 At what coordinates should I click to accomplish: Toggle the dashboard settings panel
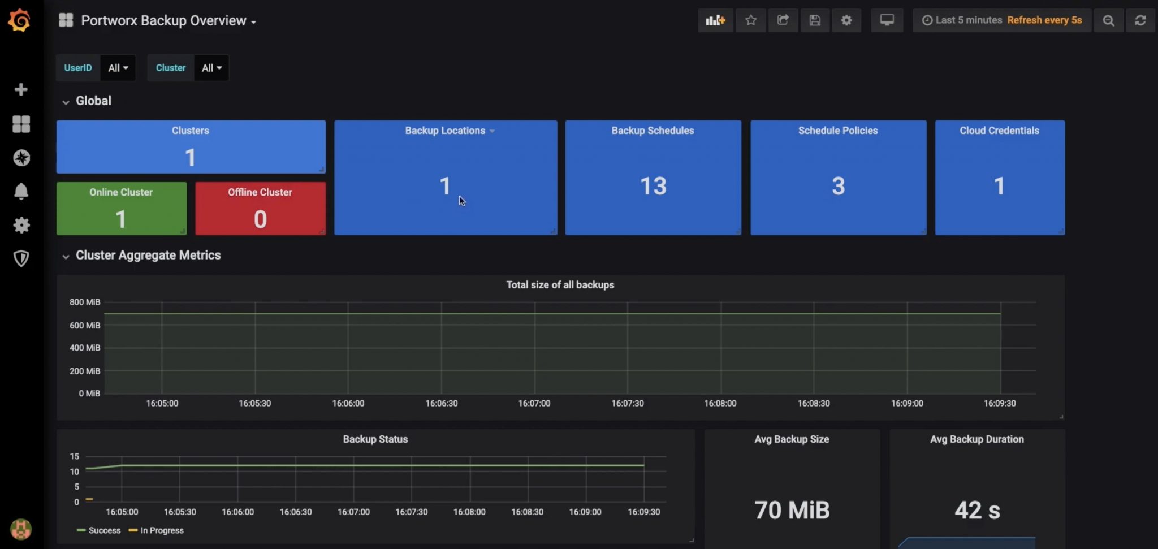(846, 20)
